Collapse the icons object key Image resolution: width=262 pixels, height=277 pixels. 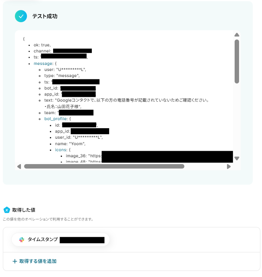tap(61, 150)
